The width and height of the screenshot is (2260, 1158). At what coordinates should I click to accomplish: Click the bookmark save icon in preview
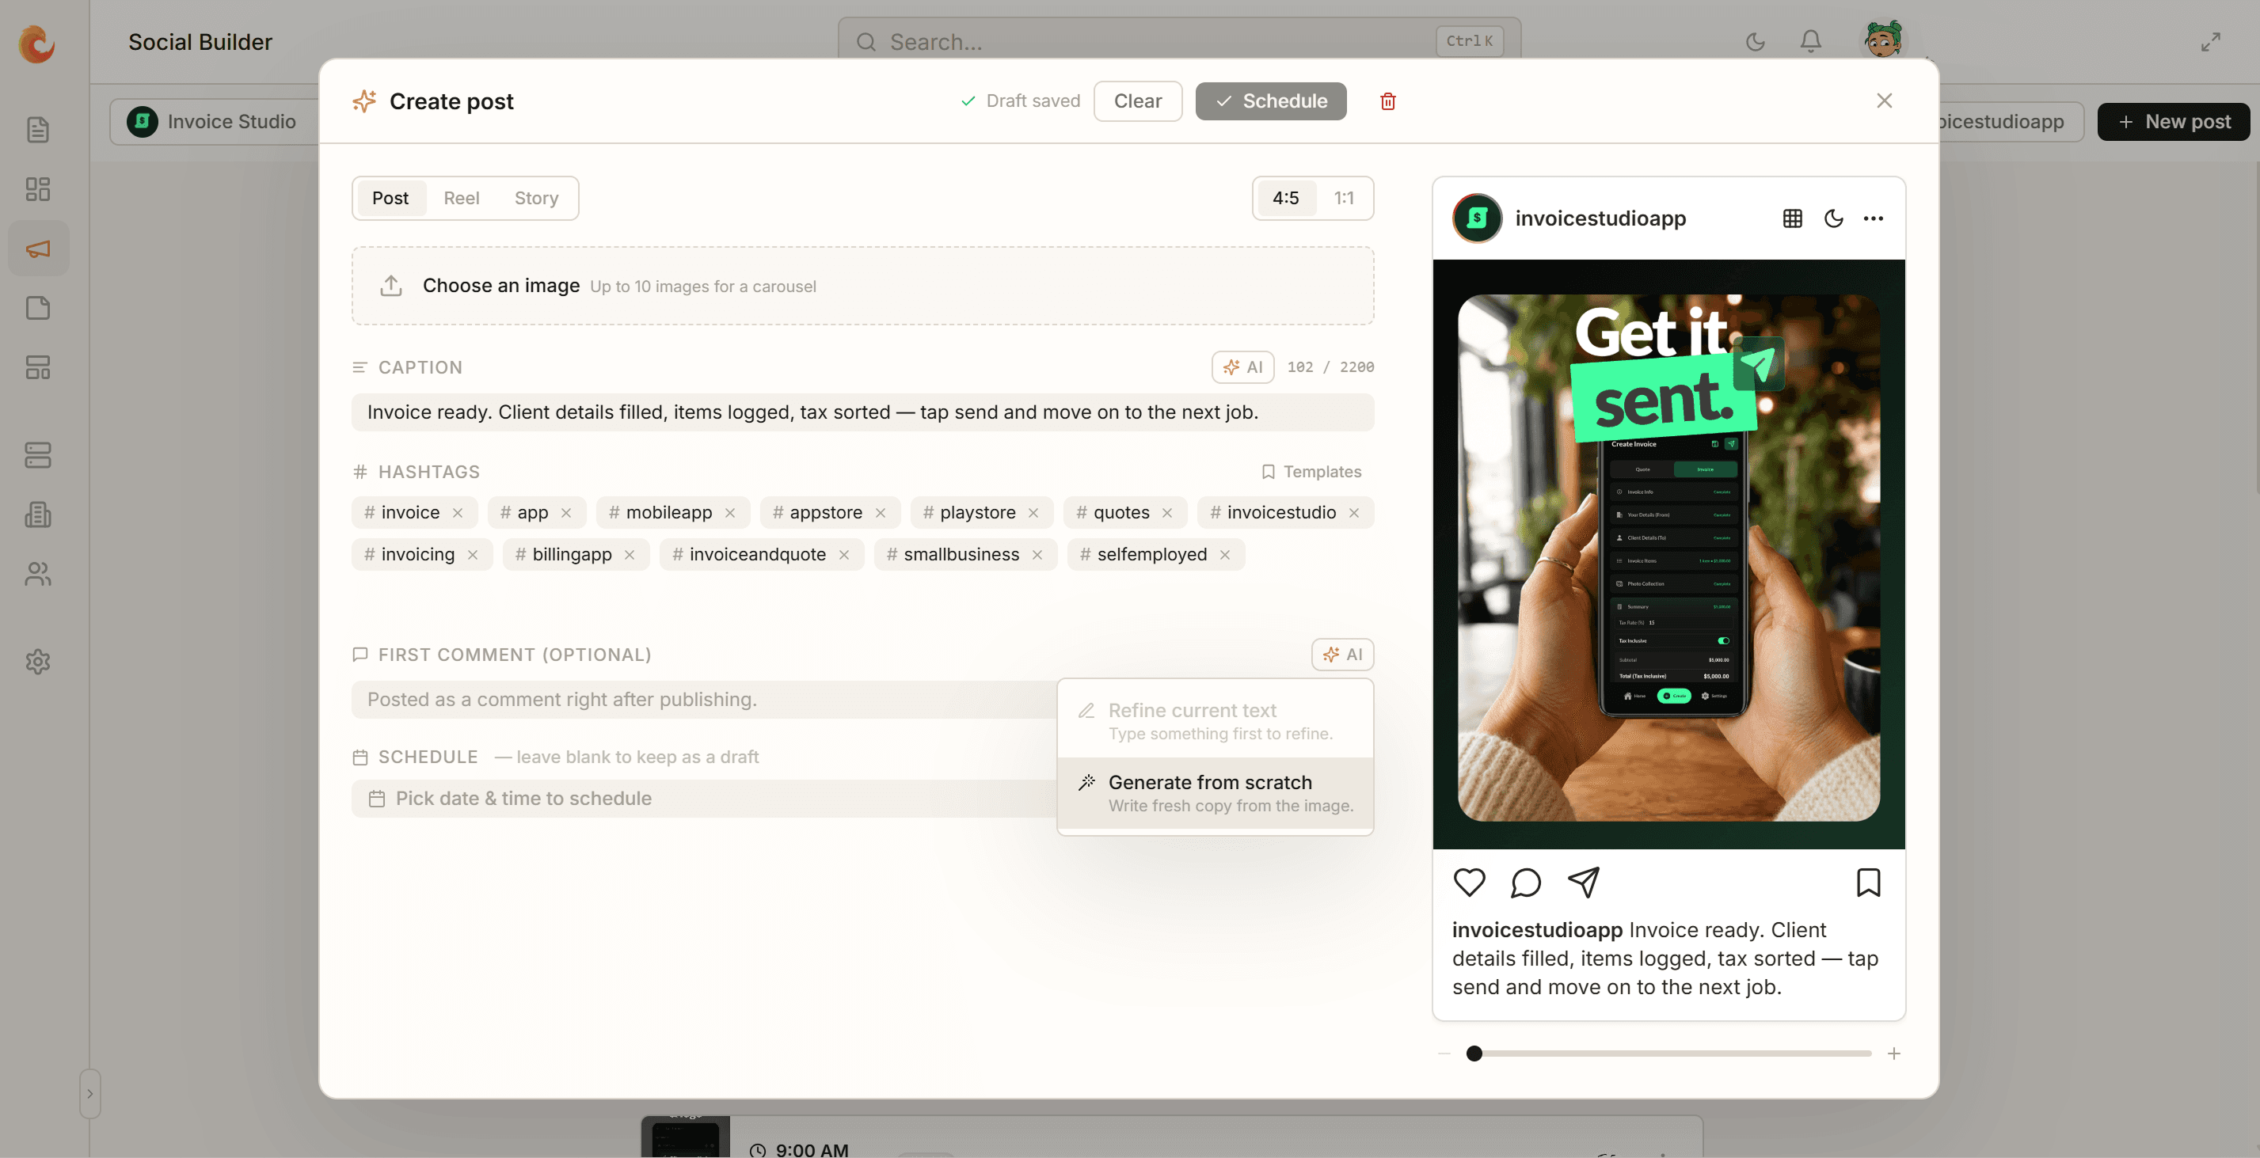point(1869,883)
